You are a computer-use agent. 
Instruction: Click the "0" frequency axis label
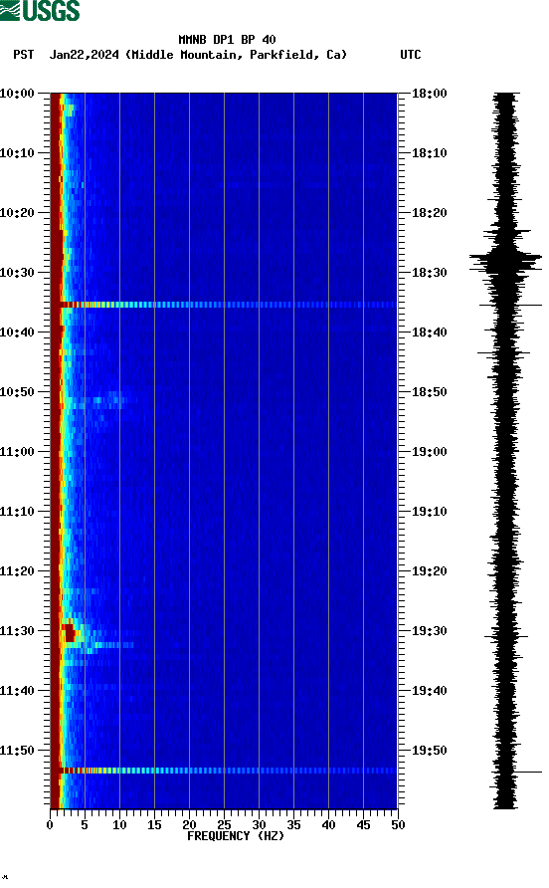tap(50, 825)
